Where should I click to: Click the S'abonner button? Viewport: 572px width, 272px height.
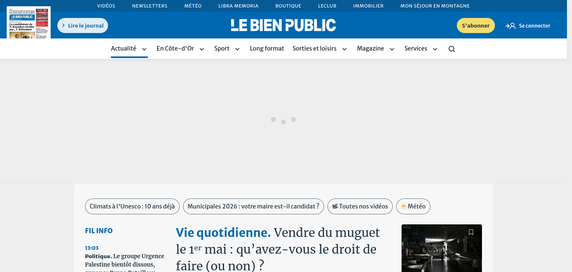476,25
